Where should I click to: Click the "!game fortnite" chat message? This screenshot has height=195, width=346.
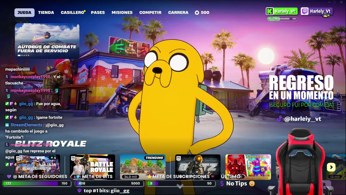[49, 117]
